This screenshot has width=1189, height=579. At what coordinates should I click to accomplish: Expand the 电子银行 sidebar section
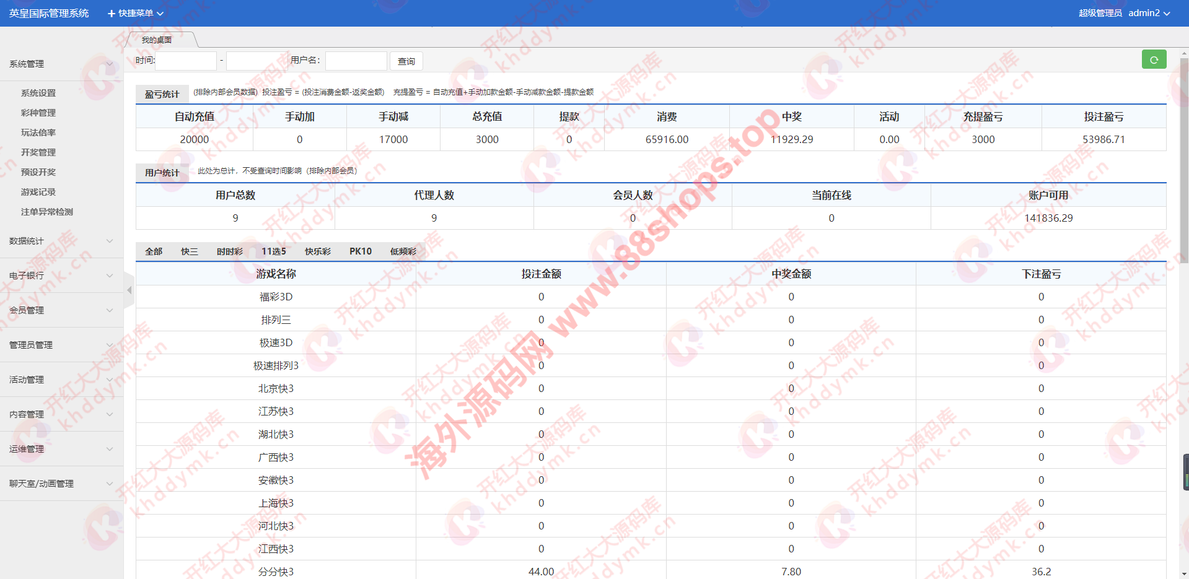click(61, 276)
